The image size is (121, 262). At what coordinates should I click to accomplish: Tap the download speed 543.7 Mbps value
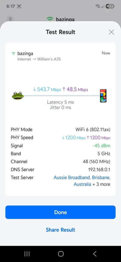click(47, 89)
